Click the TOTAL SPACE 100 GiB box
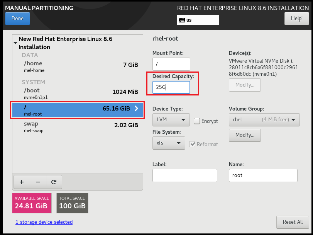 click(72, 203)
